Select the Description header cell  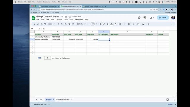128,34
